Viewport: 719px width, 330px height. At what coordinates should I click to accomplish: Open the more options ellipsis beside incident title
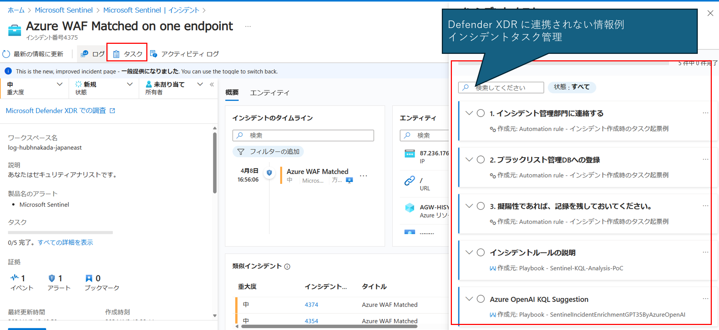(248, 26)
